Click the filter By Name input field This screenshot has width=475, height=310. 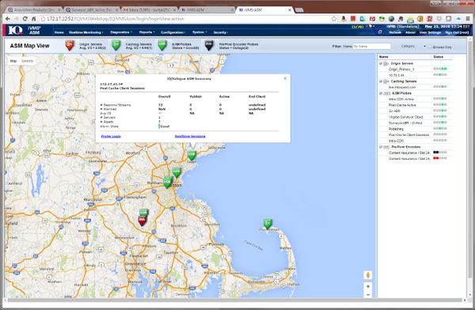pyautogui.click(x=372, y=47)
